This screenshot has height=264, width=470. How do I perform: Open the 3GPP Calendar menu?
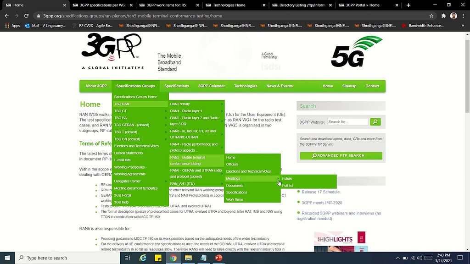point(211,86)
